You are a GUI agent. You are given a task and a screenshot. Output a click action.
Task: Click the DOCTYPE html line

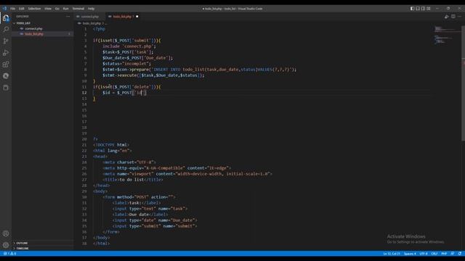pos(111,145)
